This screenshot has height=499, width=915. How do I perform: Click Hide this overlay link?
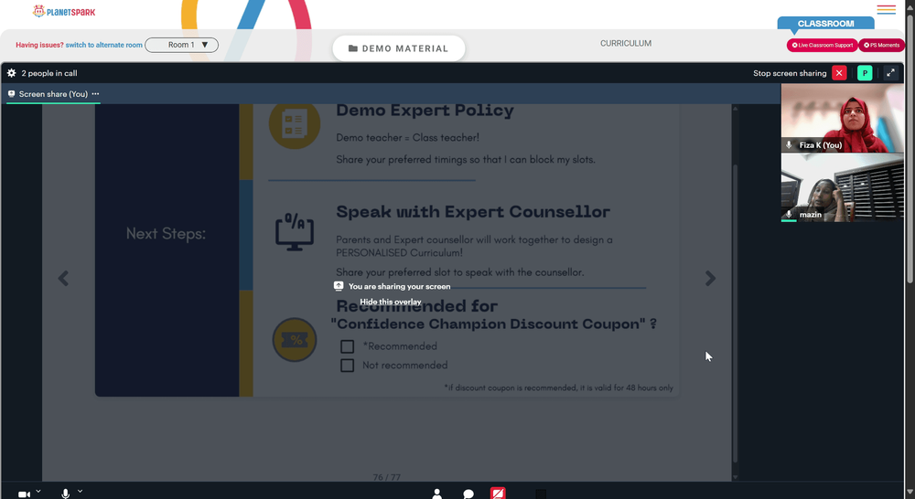click(x=391, y=302)
